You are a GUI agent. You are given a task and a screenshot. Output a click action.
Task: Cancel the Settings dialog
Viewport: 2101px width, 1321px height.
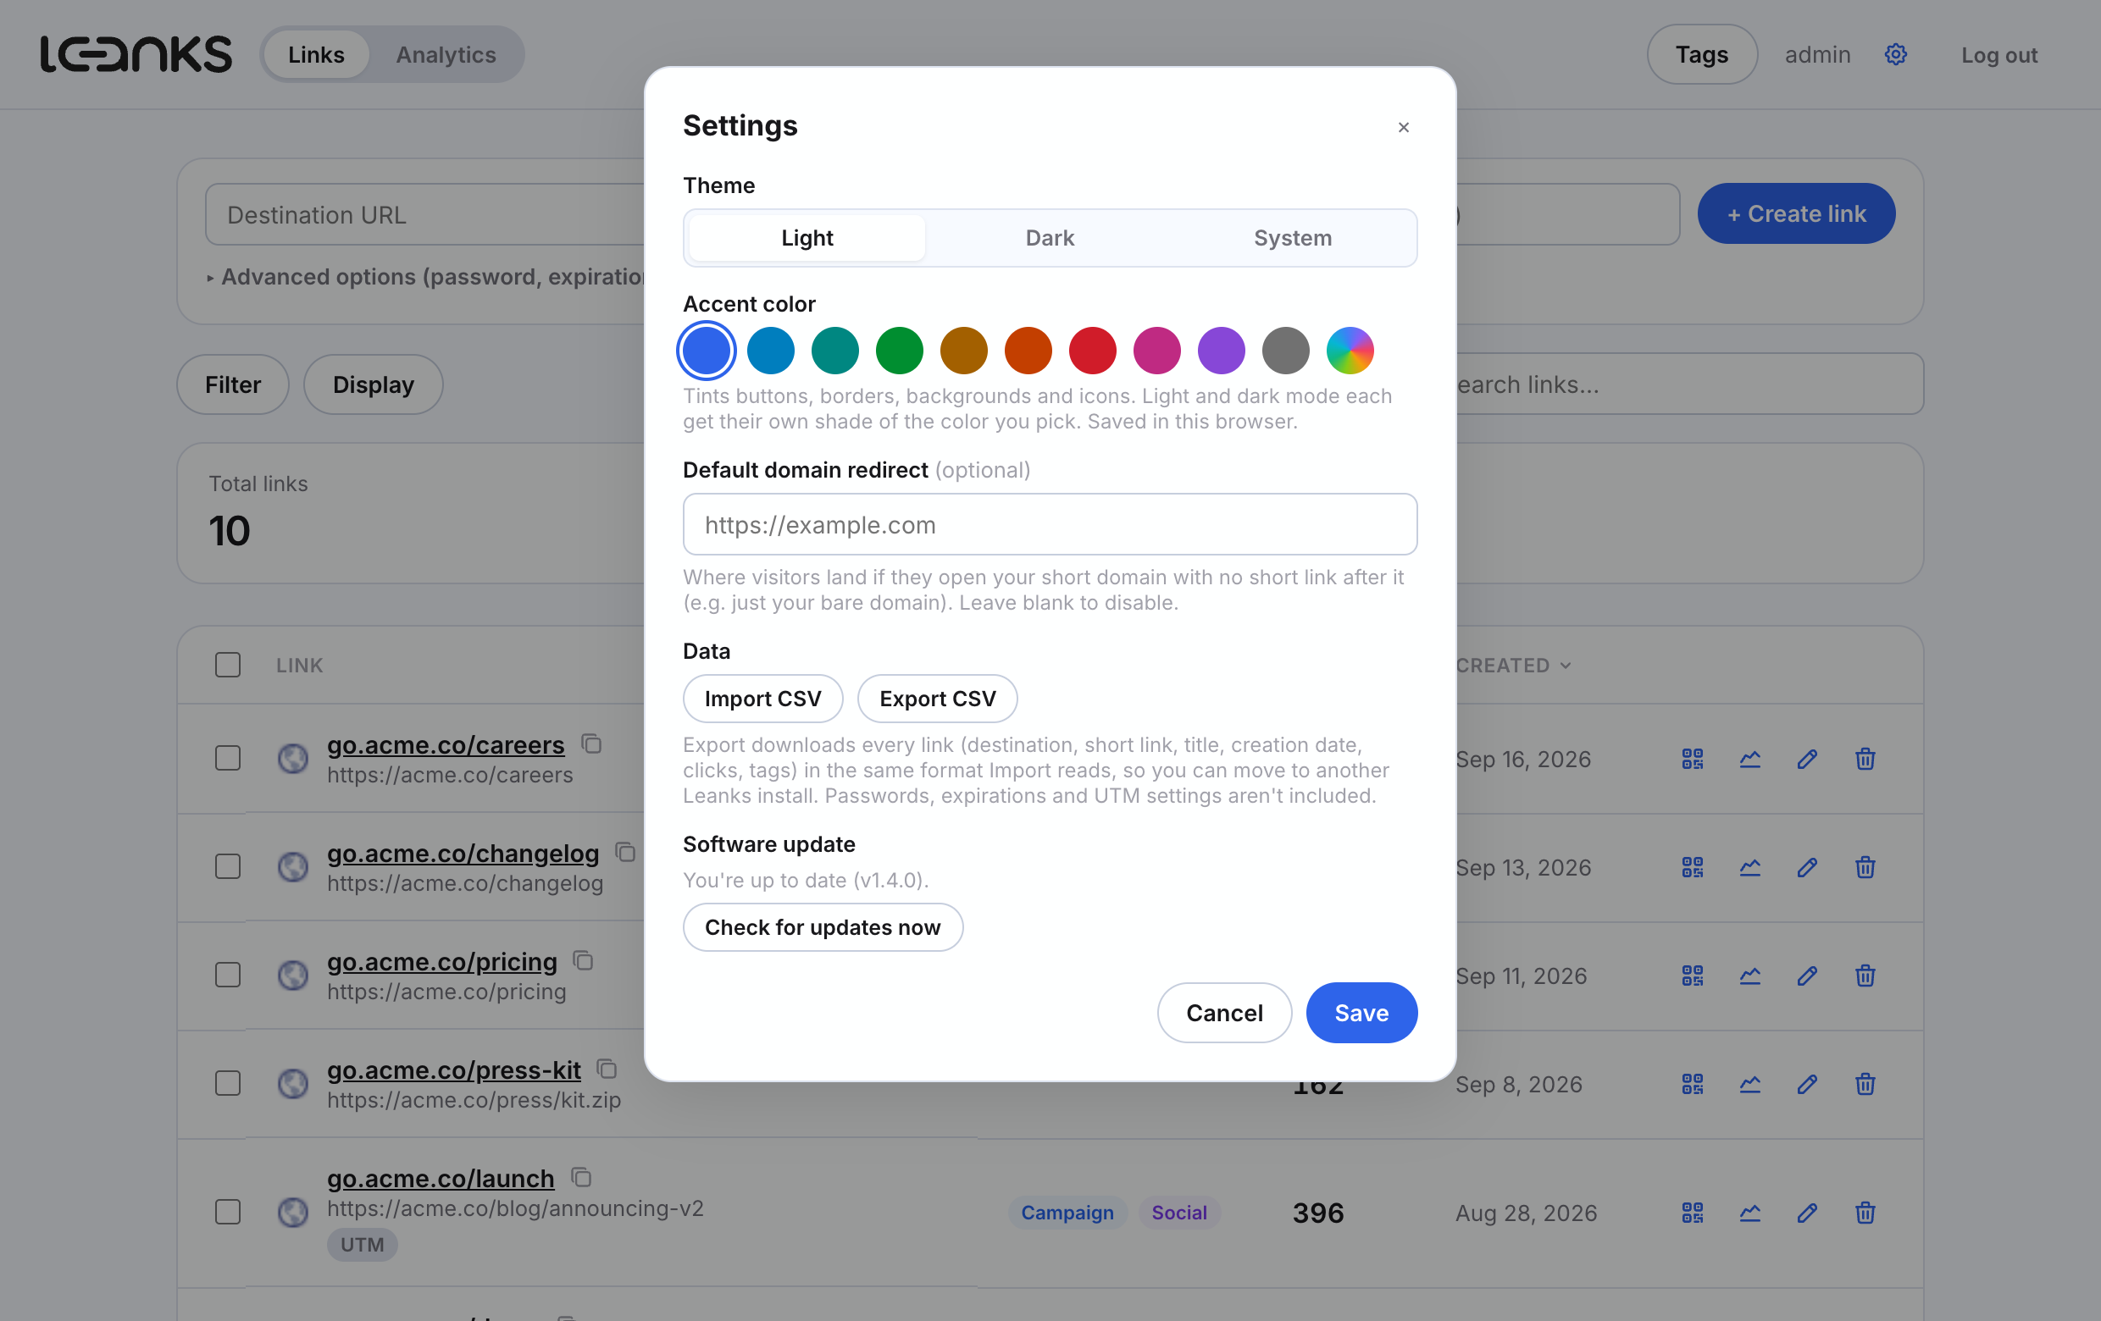(1224, 1012)
